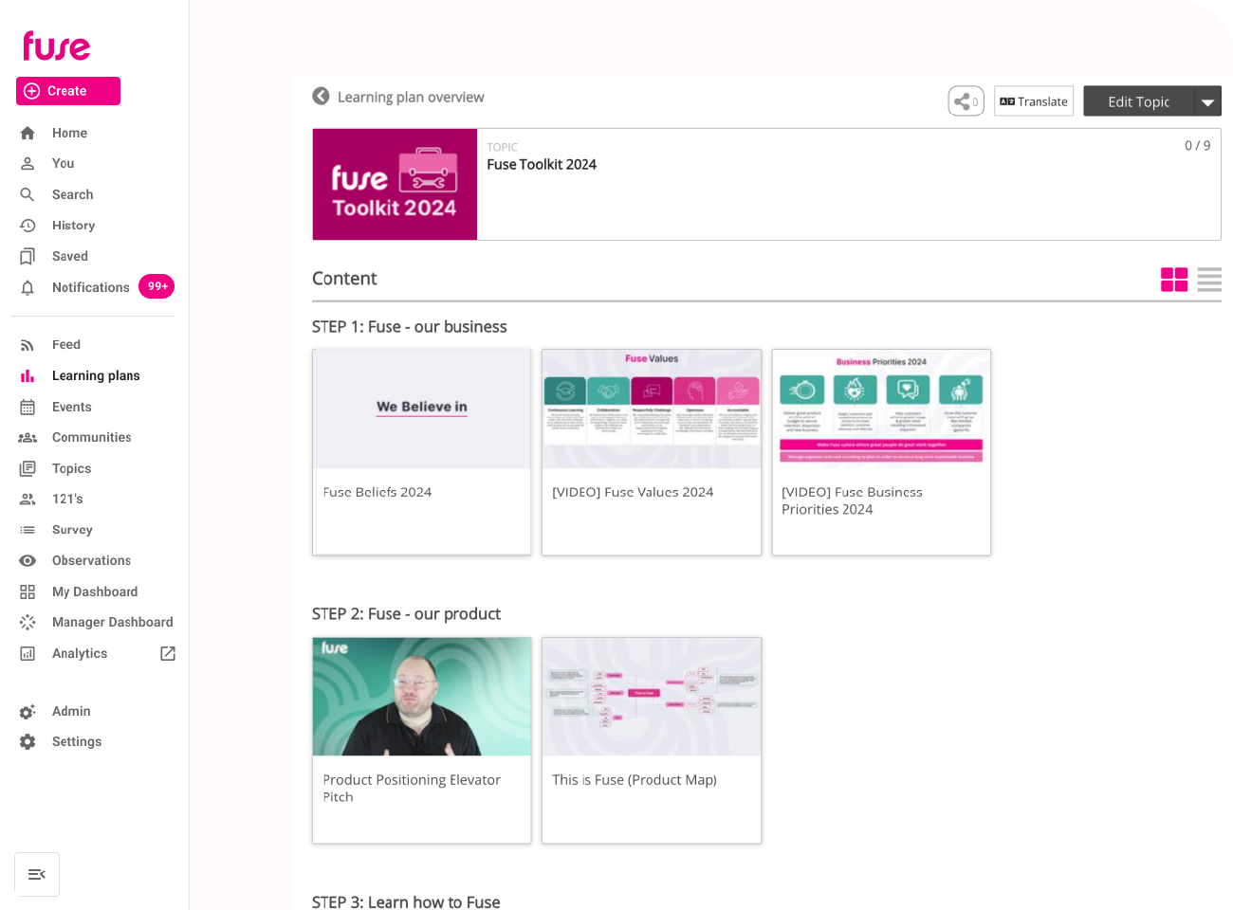Expand the Edit Topic dropdown arrow
This screenshot has height=910, width=1233.
1208,101
